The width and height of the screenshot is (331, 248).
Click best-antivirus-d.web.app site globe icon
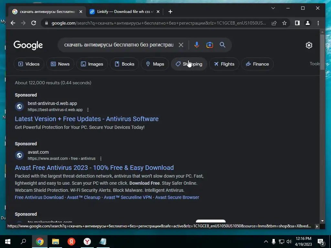tap(19, 107)
